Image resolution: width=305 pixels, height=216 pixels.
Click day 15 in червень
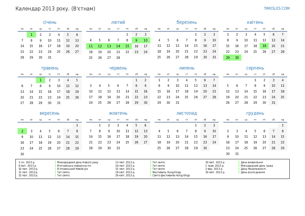point(136,91)
